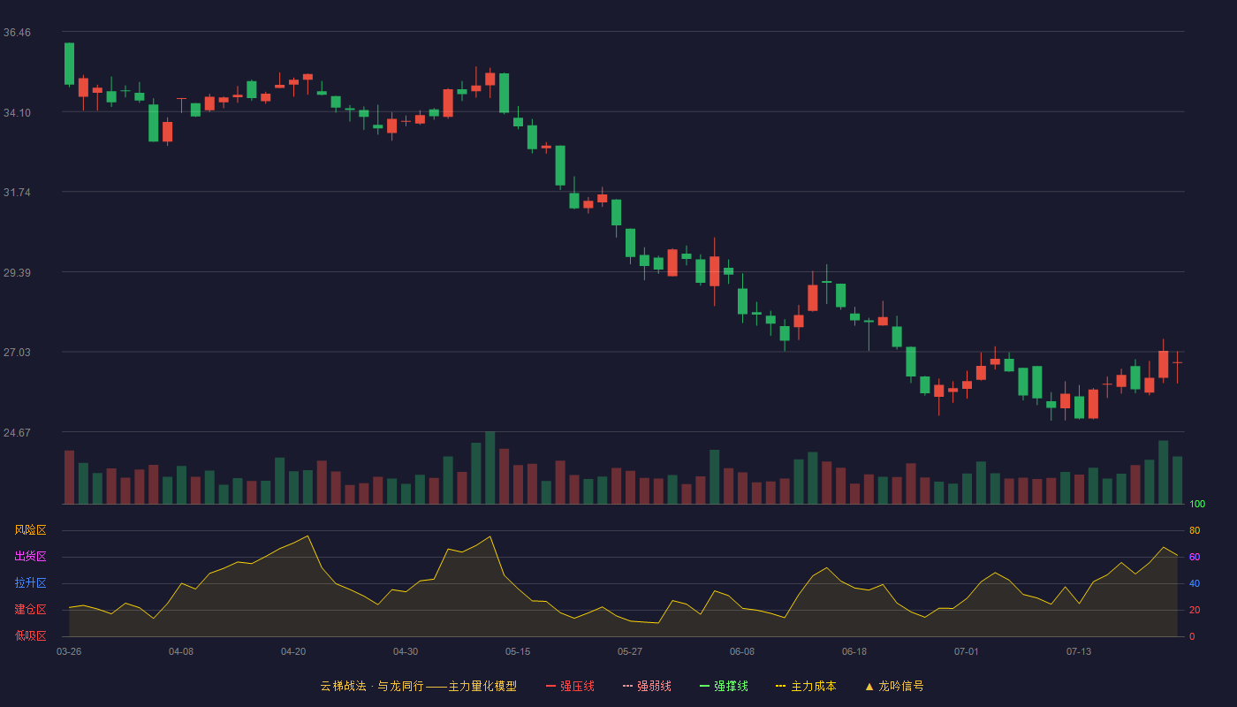Click the 03-26 date axis label
The image size is (1237, 707).
[69, 651]
